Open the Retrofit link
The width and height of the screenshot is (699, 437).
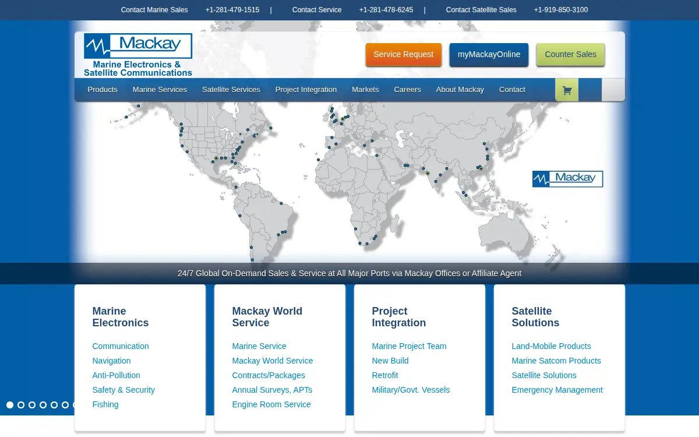[x=385, y=375]
